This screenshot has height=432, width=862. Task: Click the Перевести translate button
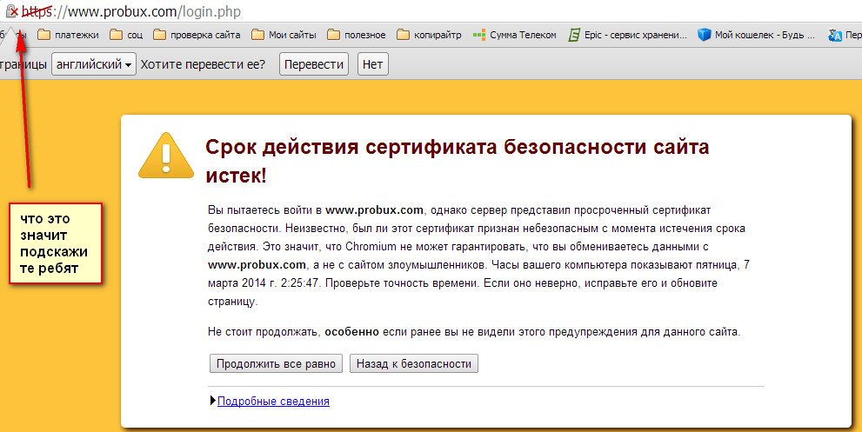pos(313,64)
